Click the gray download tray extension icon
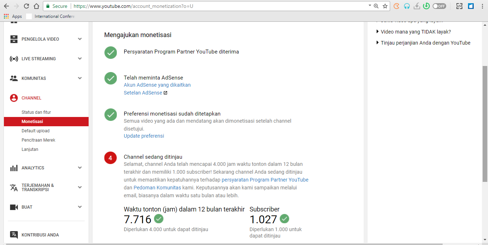Screen dimensions: 488x245 pos(417,6)
